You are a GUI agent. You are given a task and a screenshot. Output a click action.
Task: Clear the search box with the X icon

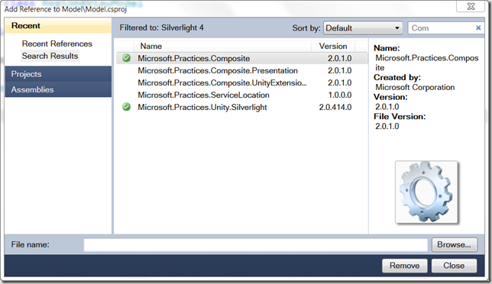[x=478, y=28]
